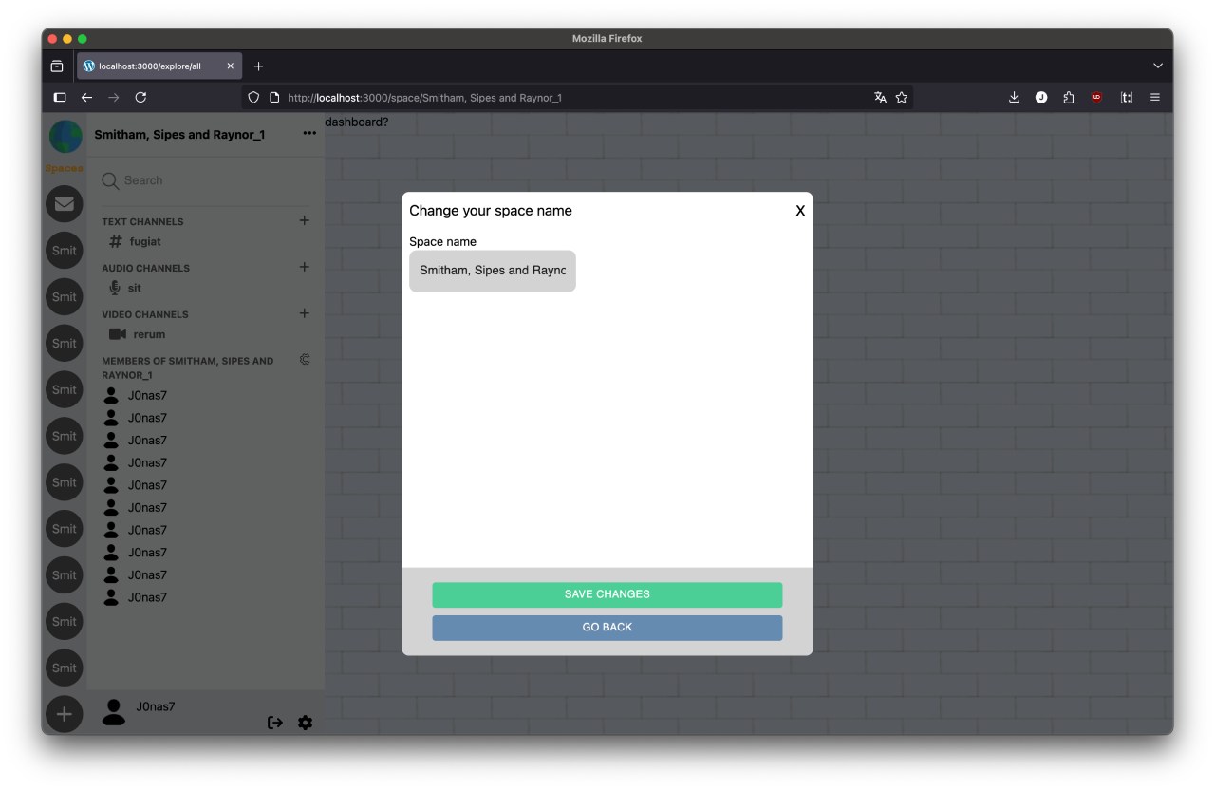1215x790 pixels.
Task: Bookmark this page with star icon
Action: point(902,97)
